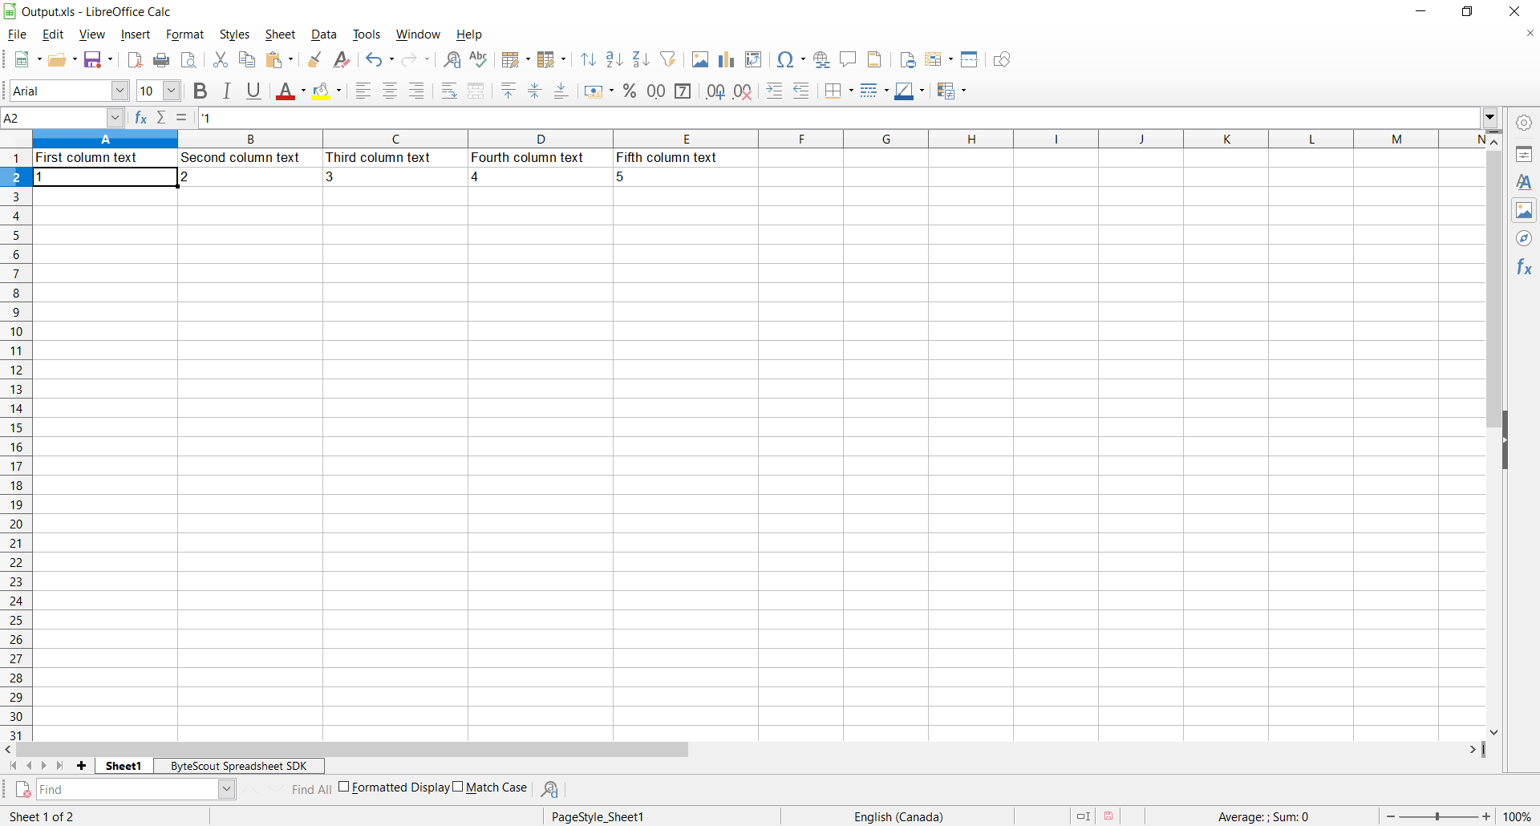
Task: Open the Functions sidebar panel
Action: (x=1525, y=266)
